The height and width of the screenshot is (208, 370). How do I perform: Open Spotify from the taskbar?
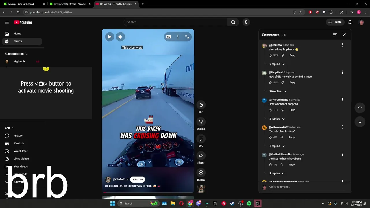click(249, 203)
